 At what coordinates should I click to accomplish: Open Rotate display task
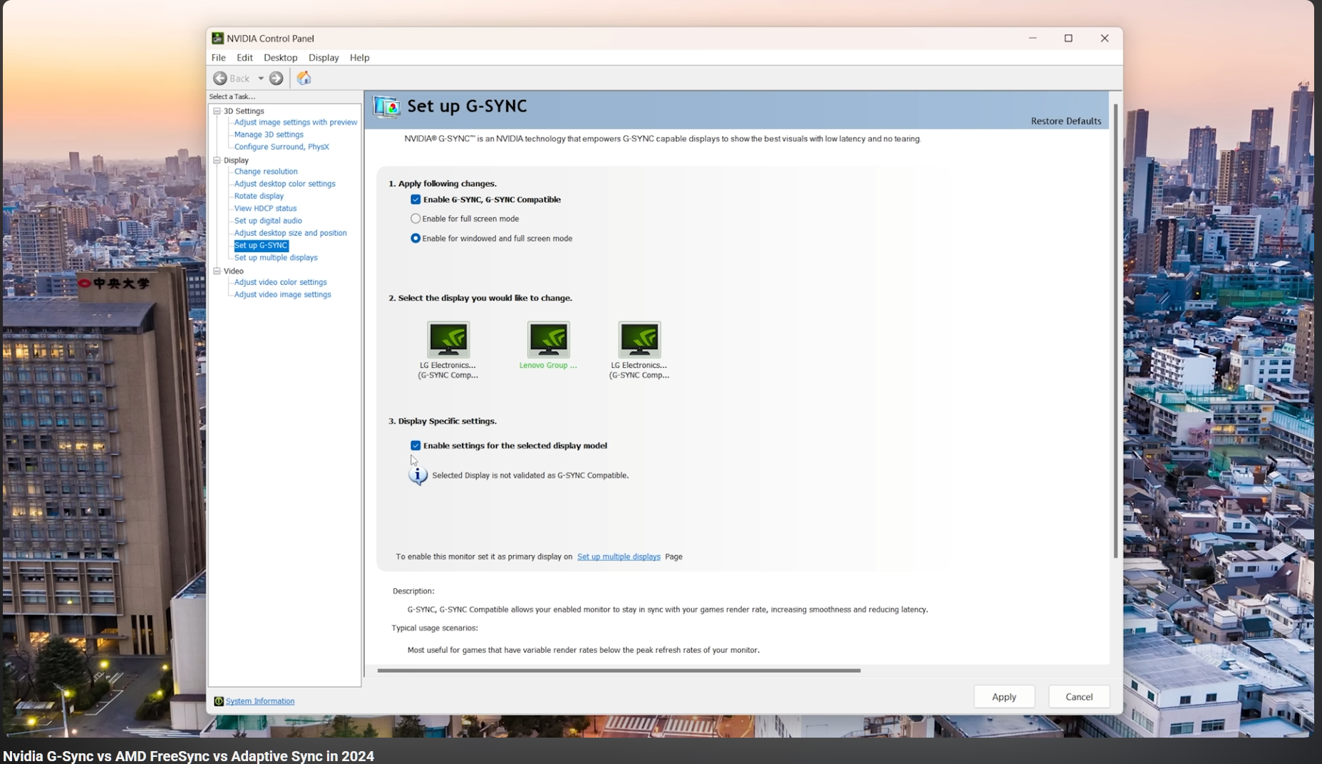259,196
